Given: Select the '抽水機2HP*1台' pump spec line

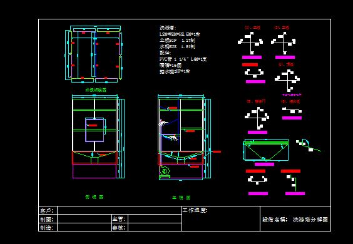Looking at the screenshot, I should coord(175,71).
